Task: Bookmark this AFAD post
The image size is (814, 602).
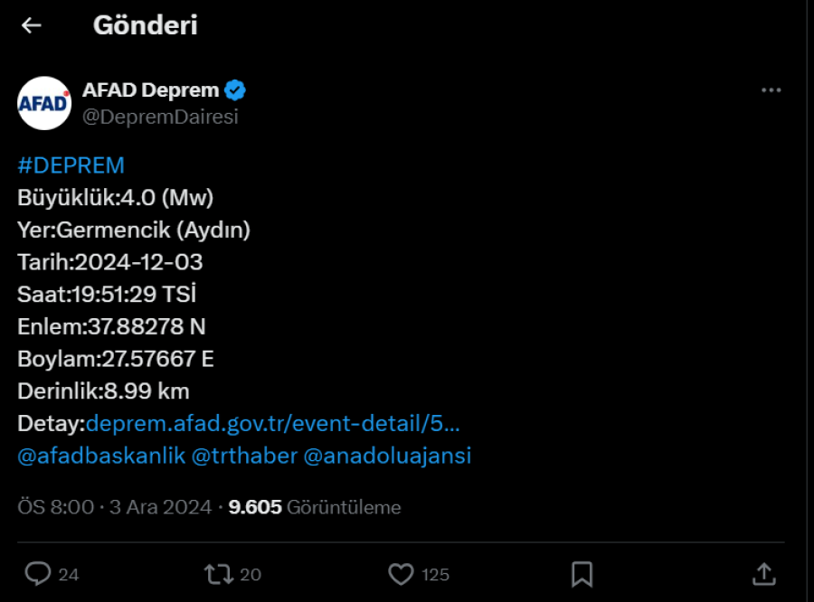Action: point(582,574)
